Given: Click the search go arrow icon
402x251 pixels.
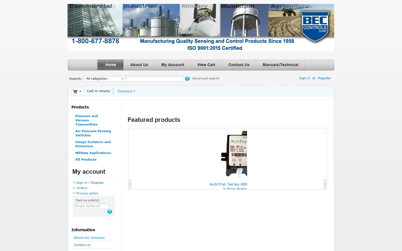Looking at the screenshot, I should click(x=187, y=79).
